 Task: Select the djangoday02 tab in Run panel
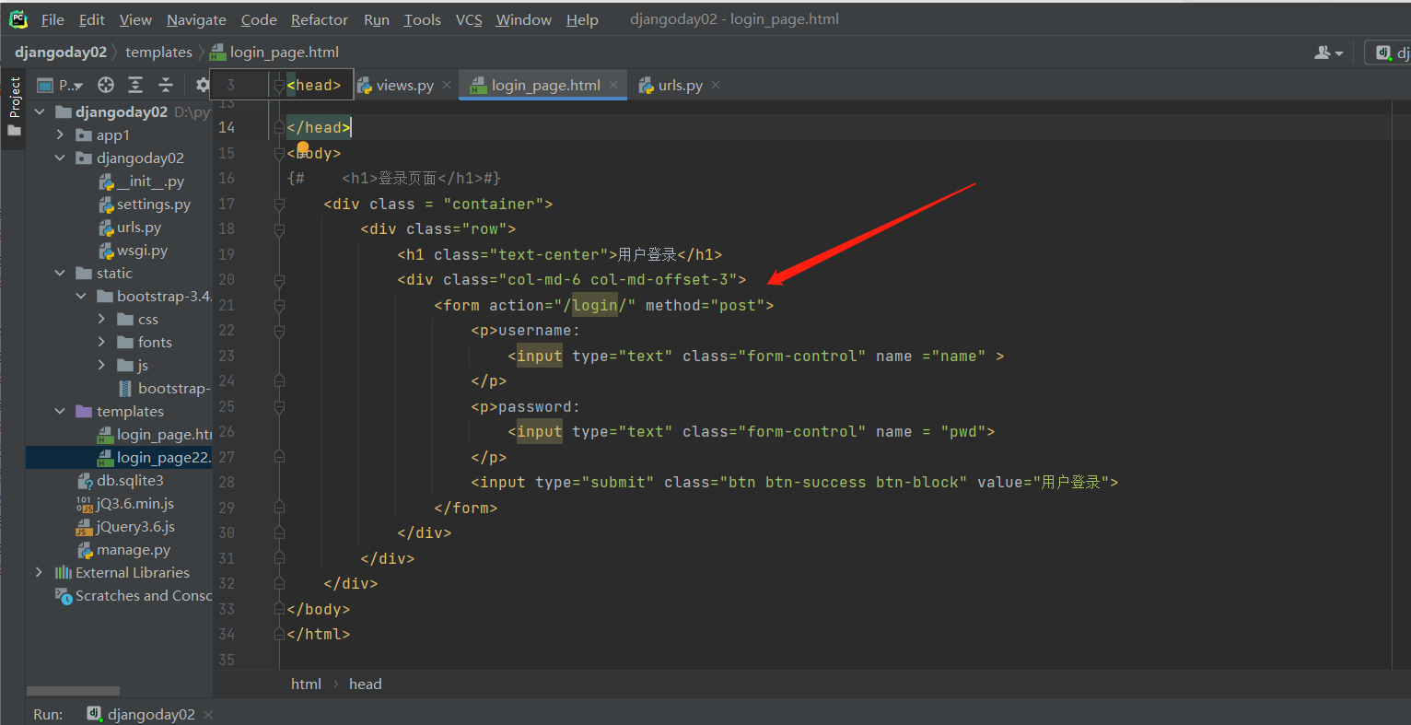pyautogui.click(x=150, y=715)
